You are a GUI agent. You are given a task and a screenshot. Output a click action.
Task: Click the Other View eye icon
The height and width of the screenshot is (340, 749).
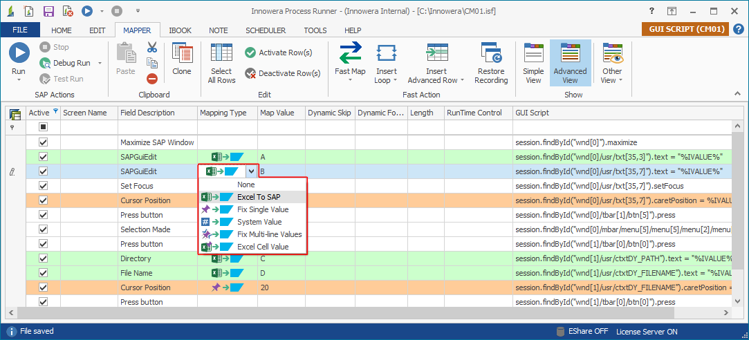[x=612, y=53]
